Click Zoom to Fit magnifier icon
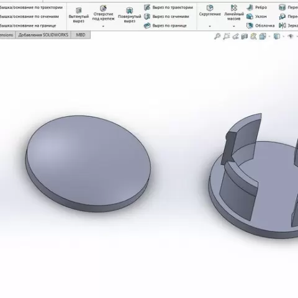298x298 pixels. [x=217, y=37]
